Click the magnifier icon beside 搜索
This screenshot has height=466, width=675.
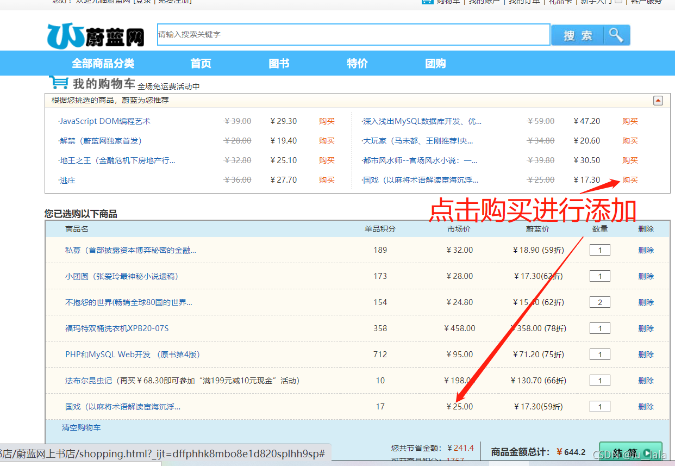[x=616, y=35]
